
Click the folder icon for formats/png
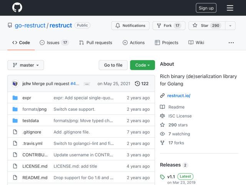tap(15, 109)
